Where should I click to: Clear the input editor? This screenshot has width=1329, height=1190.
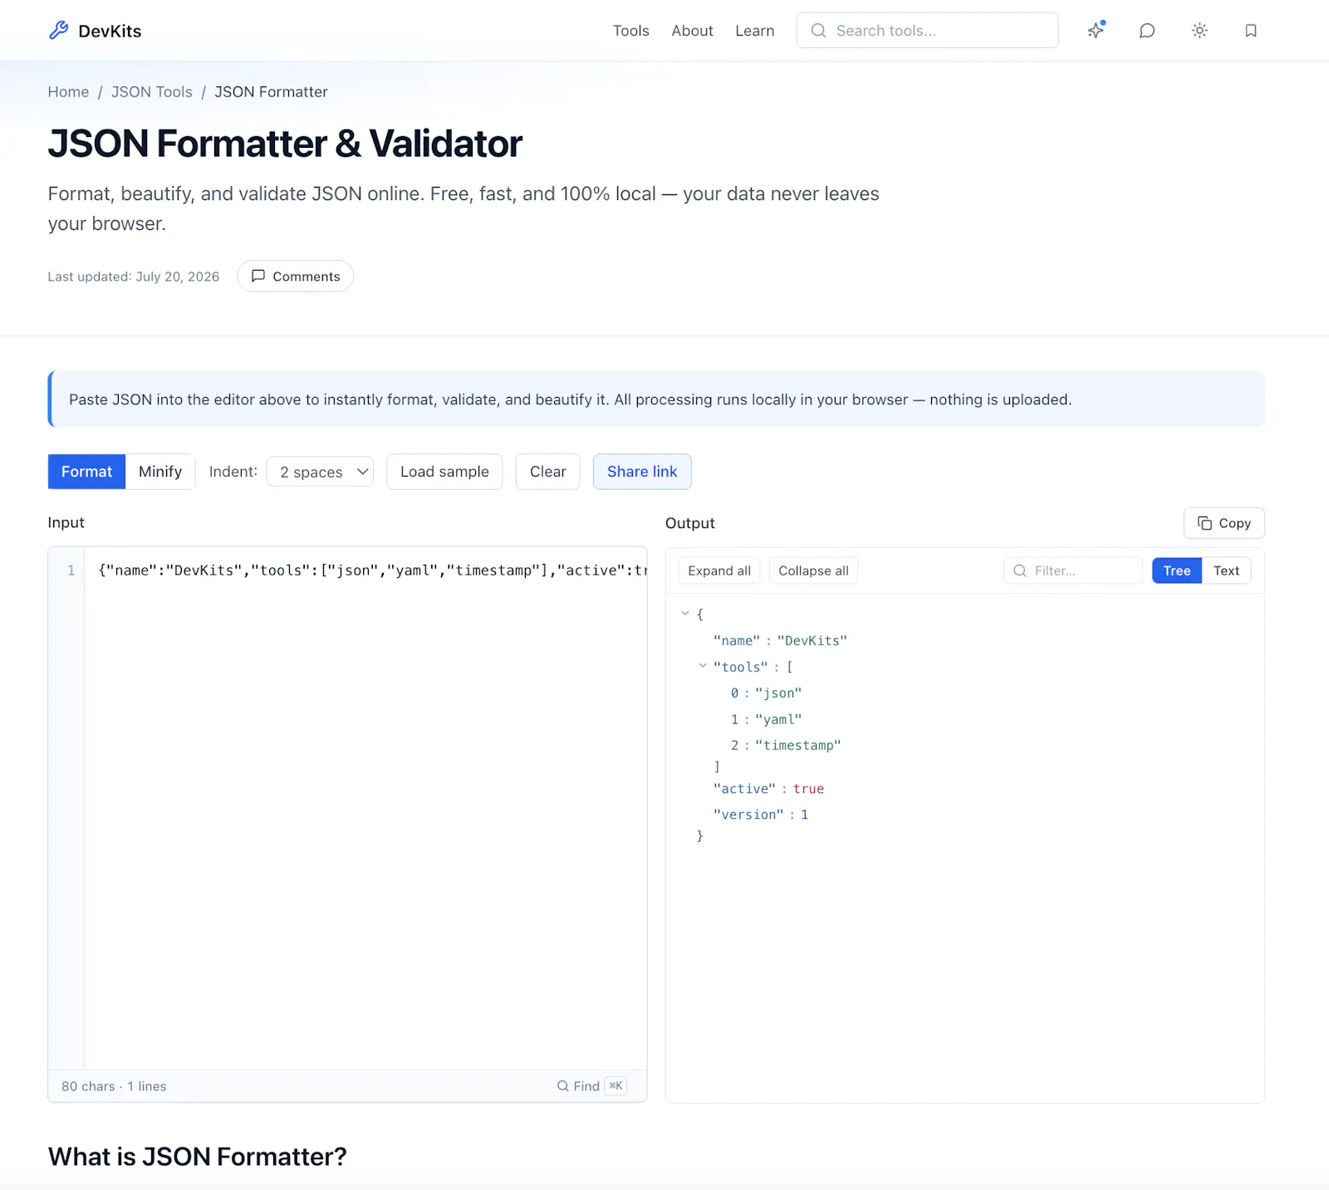point(548,472)
